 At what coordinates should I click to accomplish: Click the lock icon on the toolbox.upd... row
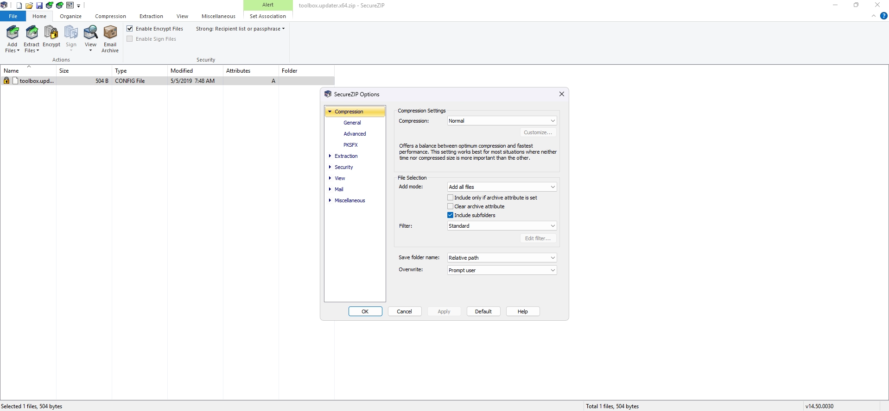click(6, 81)
